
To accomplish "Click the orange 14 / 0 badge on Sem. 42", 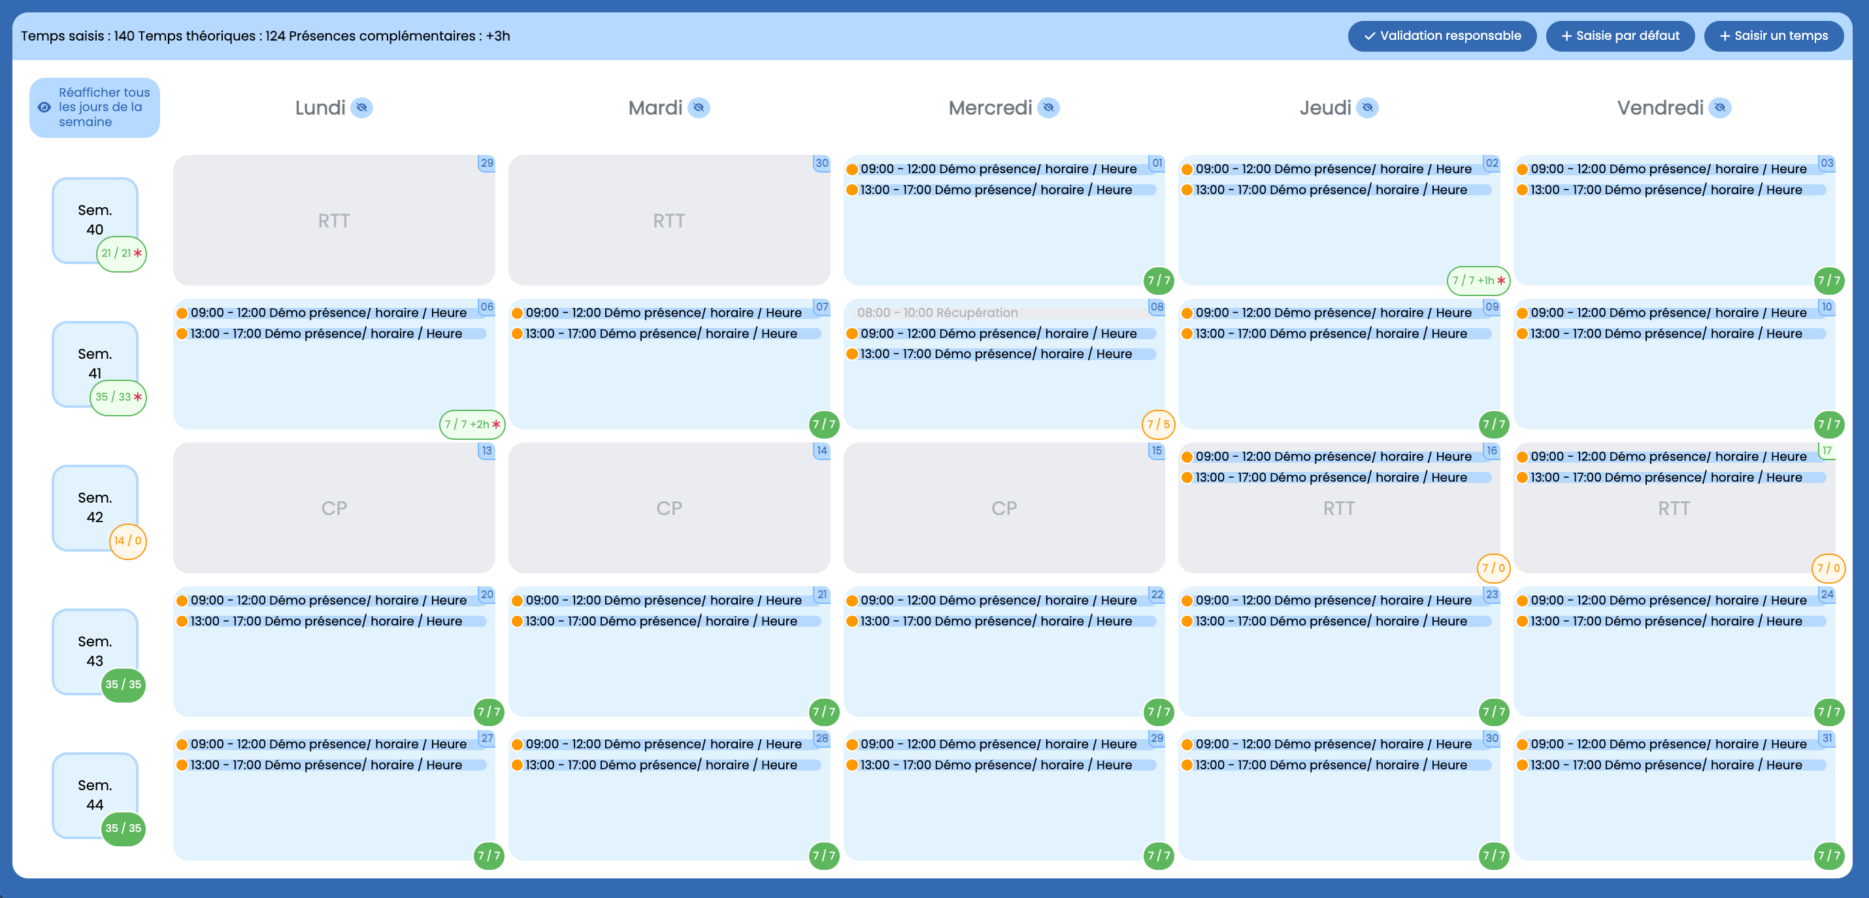I will (127, 540).
